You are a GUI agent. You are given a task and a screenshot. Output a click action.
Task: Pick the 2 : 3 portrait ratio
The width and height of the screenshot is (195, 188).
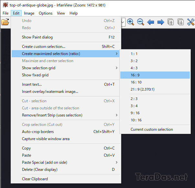(155, 99)
